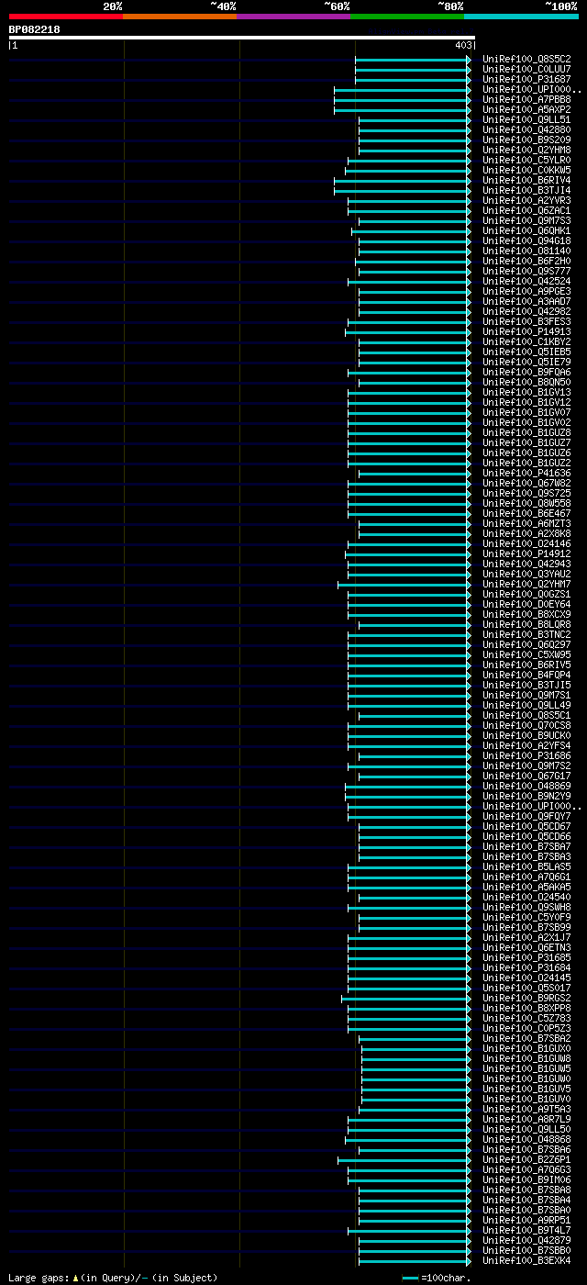Select hit UniRef100_Q3YAU2
The width and height of the screenshot is (587, 1285).
(526, 574)
